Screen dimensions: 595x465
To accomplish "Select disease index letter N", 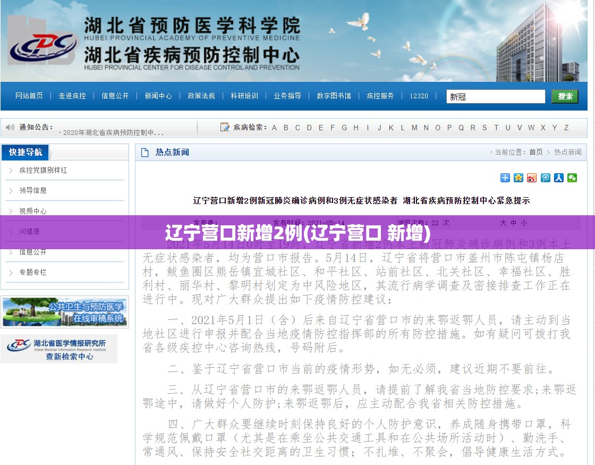I will (426, 128).
